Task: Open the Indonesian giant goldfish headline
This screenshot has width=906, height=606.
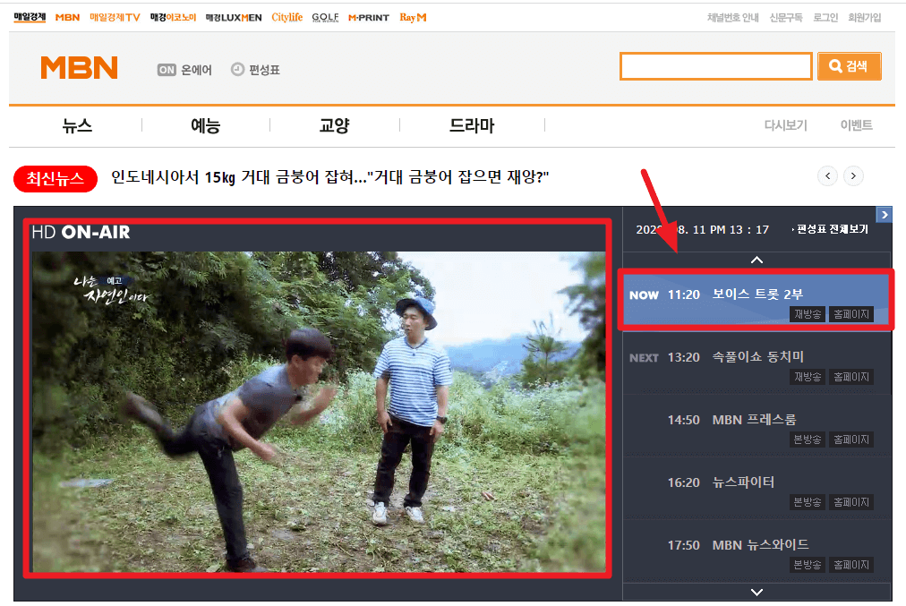Action: coord(330,176)
